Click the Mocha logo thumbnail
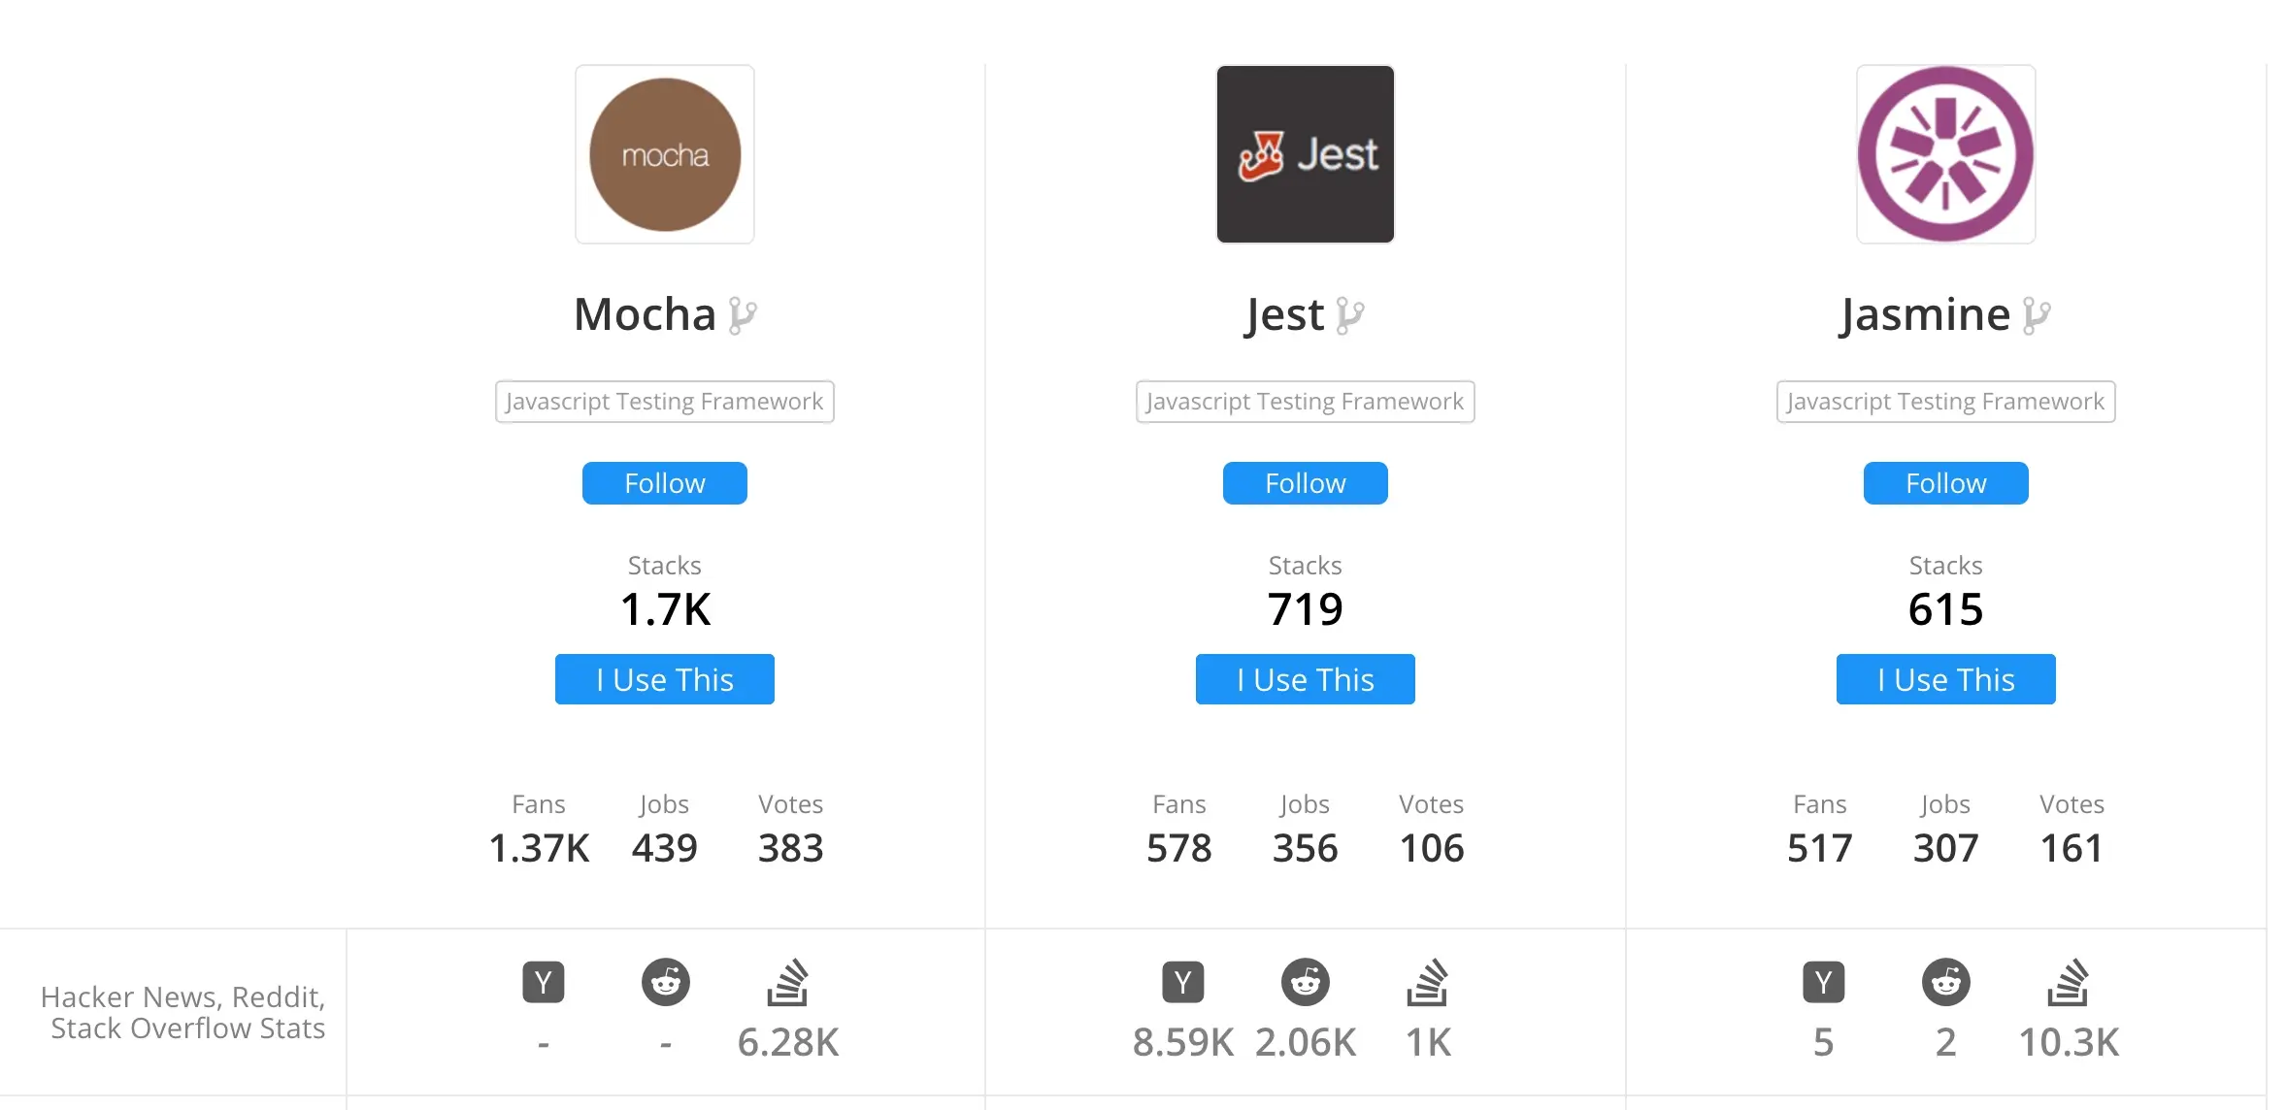Image resolution: width=2287 pixels, height=1110 pixels. (665, 154)
